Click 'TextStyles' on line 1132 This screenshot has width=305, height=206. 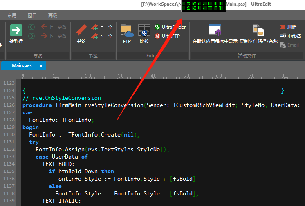[117, 150]
